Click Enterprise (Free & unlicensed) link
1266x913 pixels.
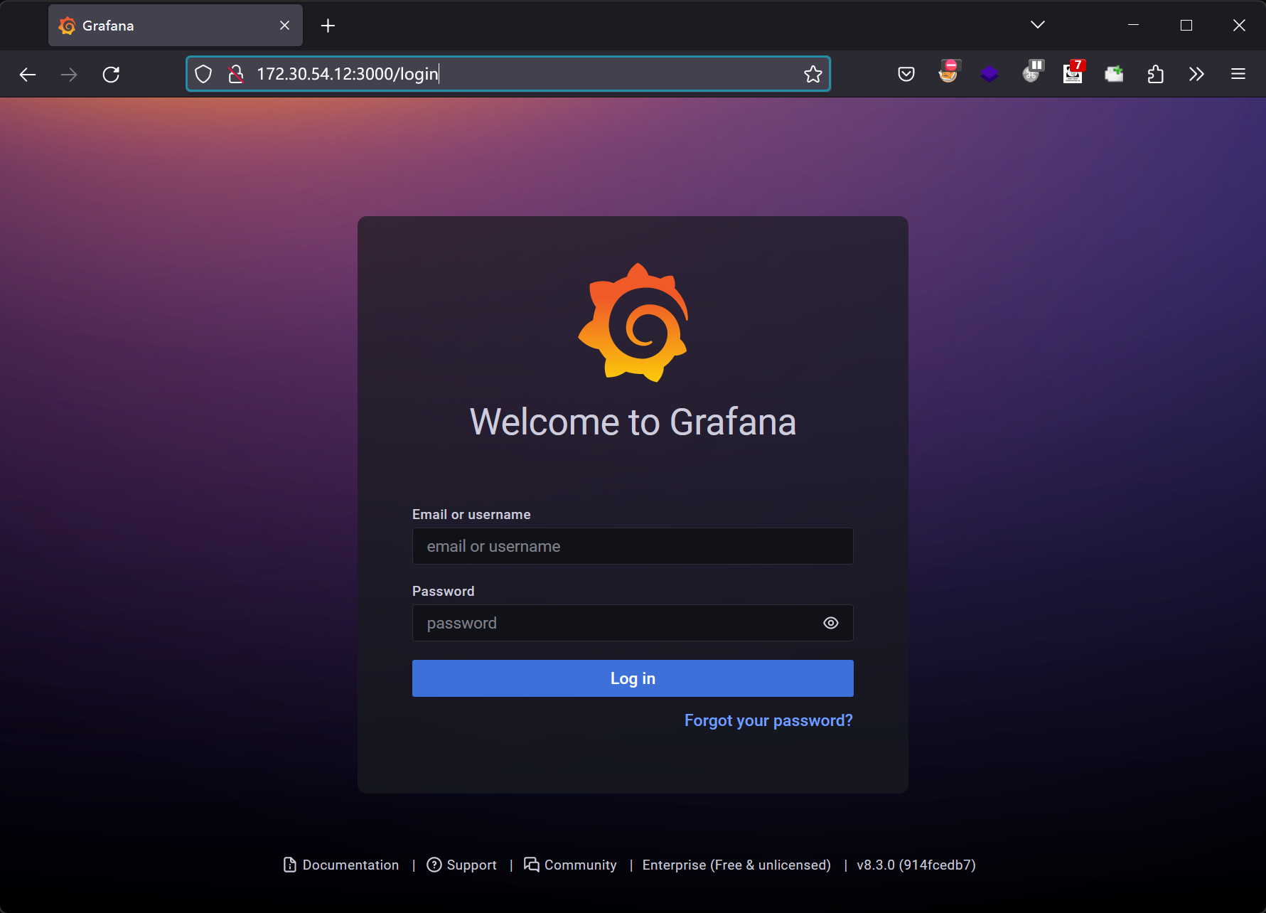(x=736, y=865)
